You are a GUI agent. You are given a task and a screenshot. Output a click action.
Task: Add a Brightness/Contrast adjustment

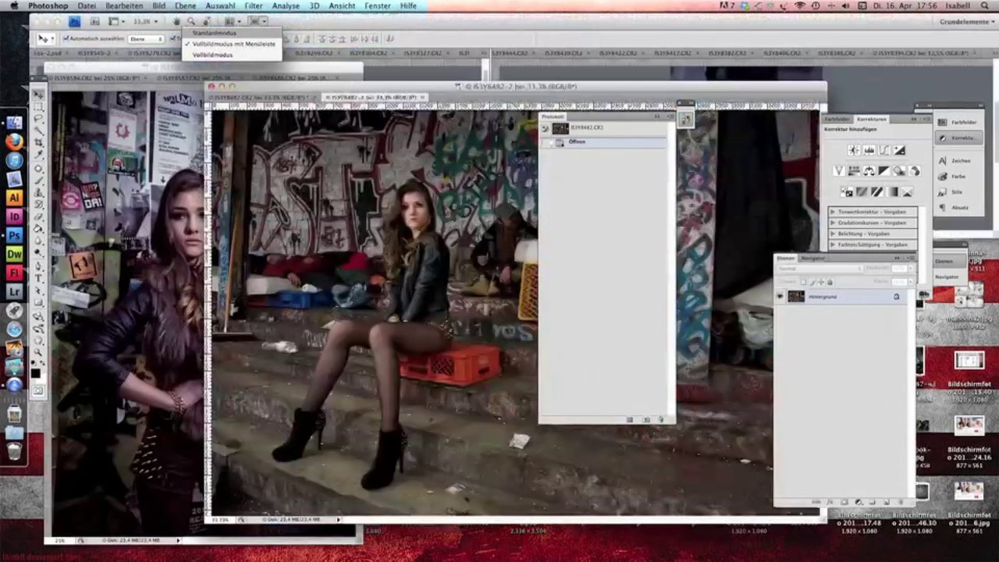(x=854, y=150)
